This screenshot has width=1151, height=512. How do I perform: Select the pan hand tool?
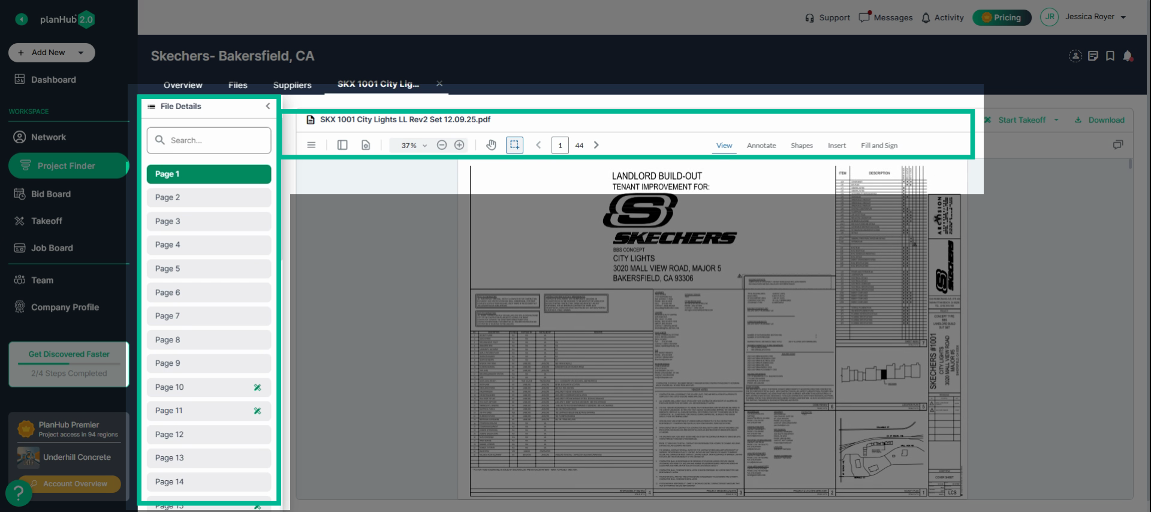[x=491, y=145]
